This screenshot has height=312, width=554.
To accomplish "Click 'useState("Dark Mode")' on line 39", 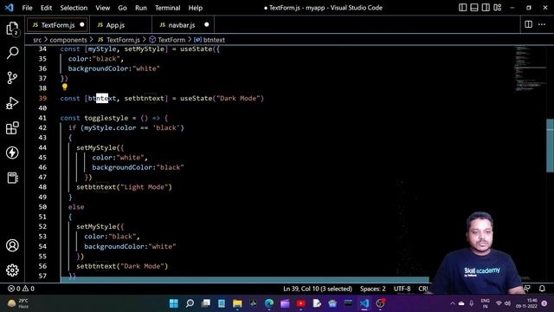I will [x=222, y=98].
